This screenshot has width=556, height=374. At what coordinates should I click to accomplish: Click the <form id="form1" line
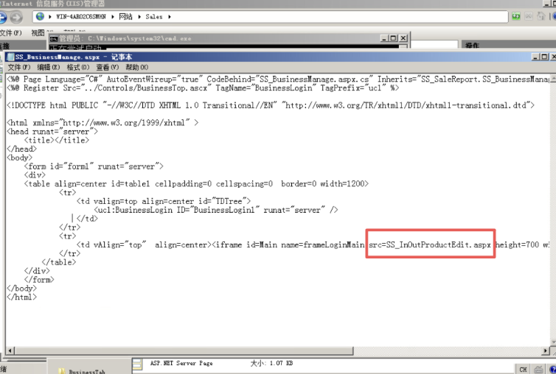coord(94,166)
